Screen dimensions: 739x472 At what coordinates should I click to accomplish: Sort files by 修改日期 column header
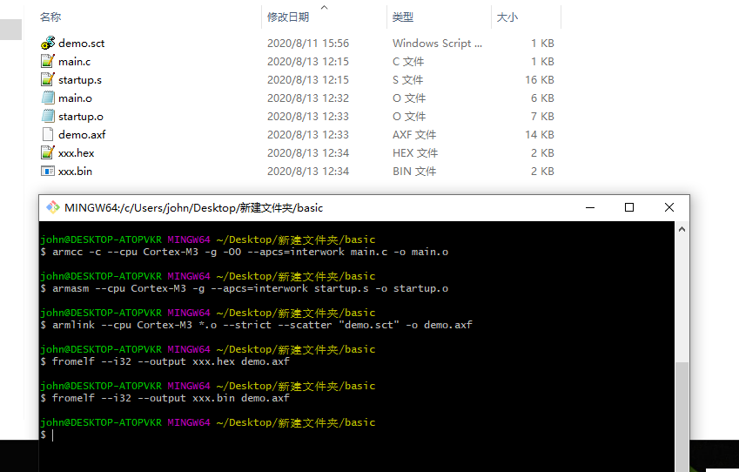pos(288,17)
